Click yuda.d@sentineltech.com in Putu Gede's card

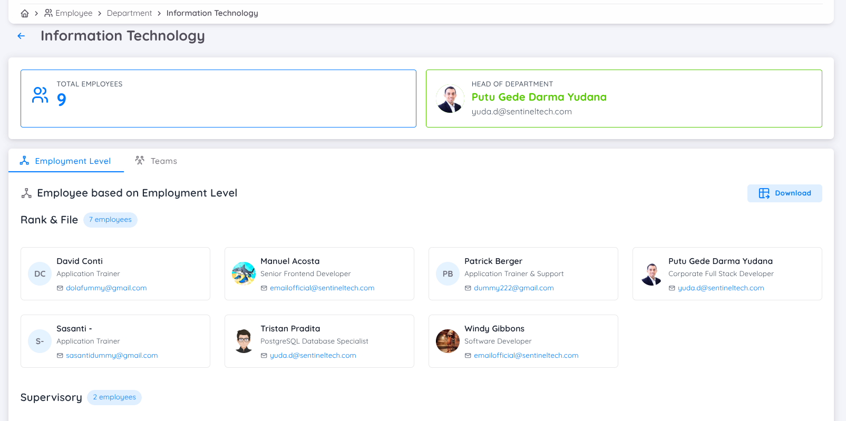721,288
